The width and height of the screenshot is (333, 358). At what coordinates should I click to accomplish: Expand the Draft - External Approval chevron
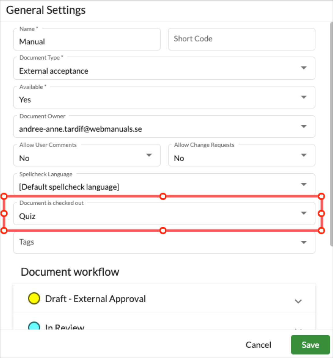point(298,301)
